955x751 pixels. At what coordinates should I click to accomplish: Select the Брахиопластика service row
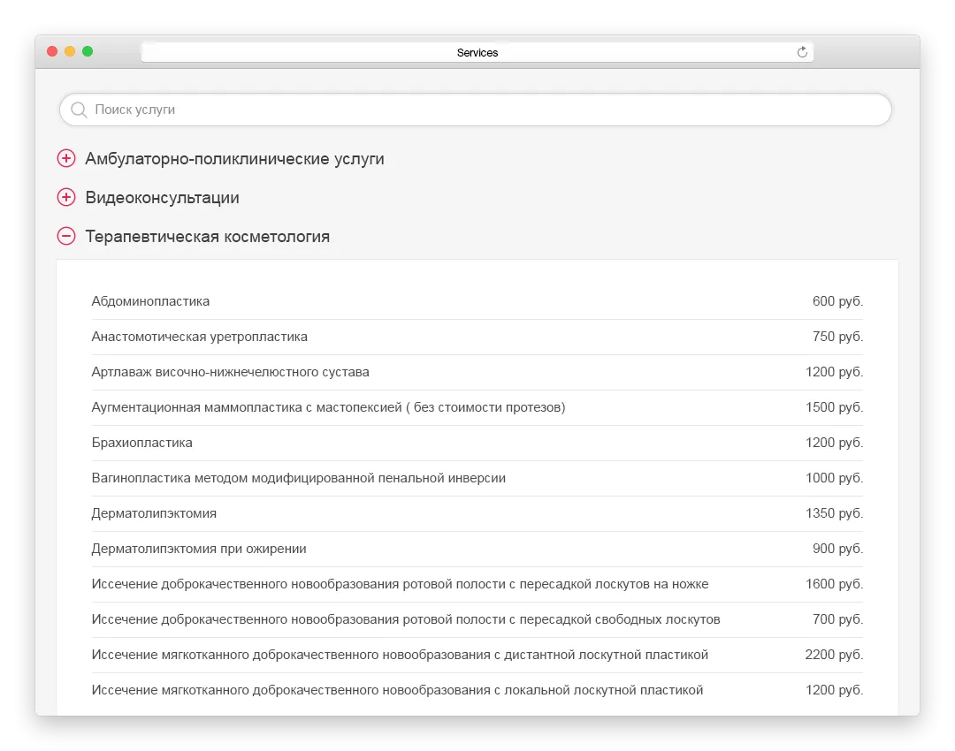(477, 443)
